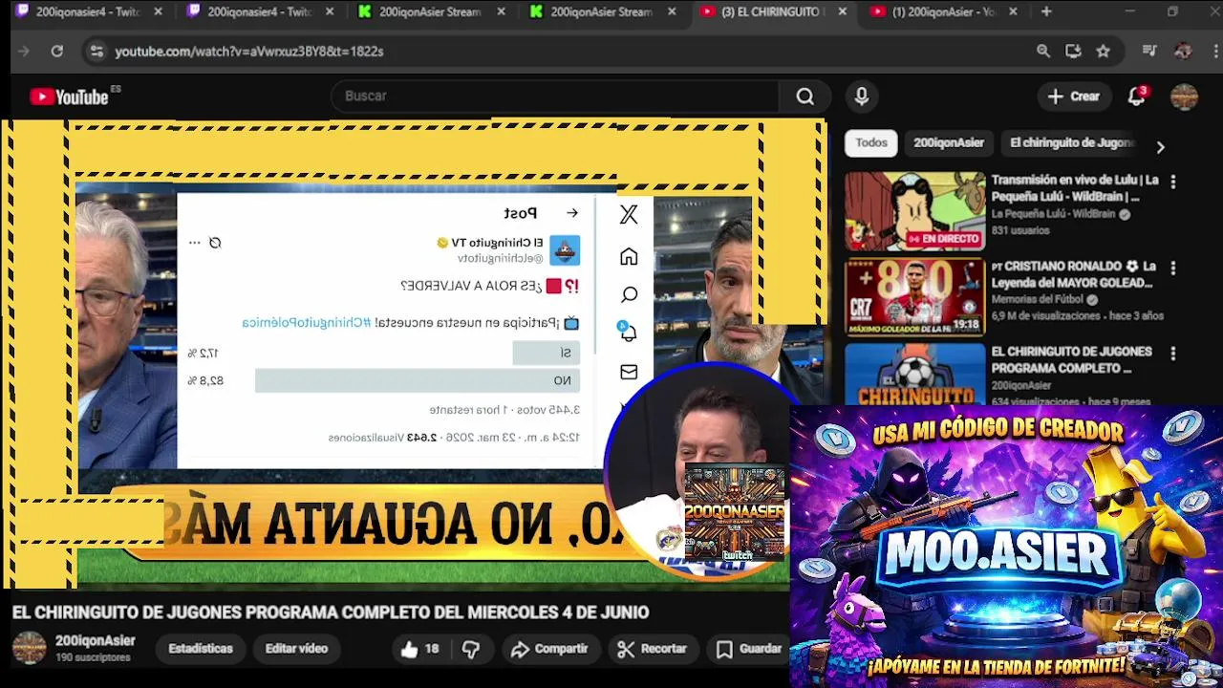The width and height of the screenshot is (1223, 688).
Task: Open the media control icon in the Chrome toolbar
Action: point(1149,52)
